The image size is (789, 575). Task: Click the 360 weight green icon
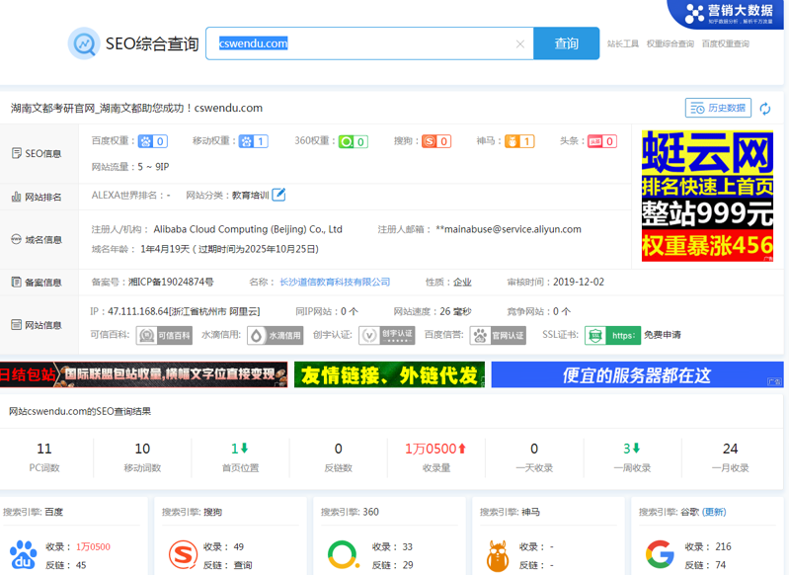347,141
